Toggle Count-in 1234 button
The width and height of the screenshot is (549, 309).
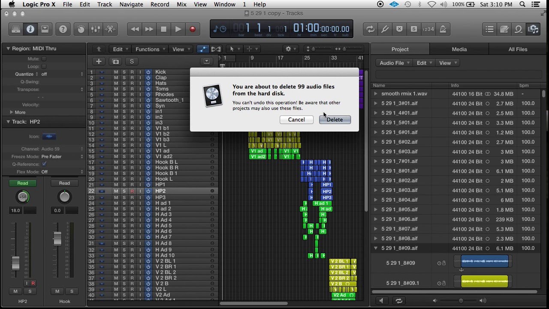(x=428, y=29)
